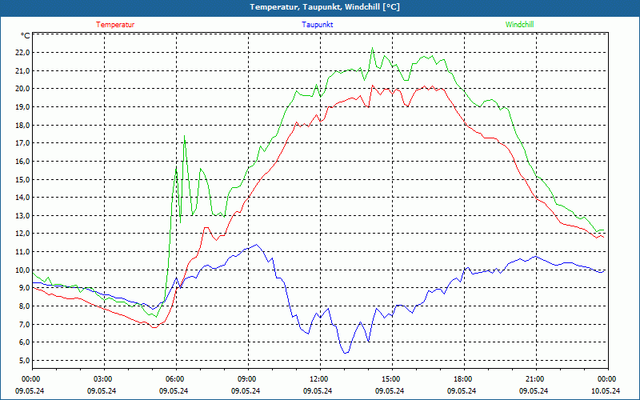Select the 10,0 y-axis label
The image size is (640, 400).
click(x=22, y=270)
